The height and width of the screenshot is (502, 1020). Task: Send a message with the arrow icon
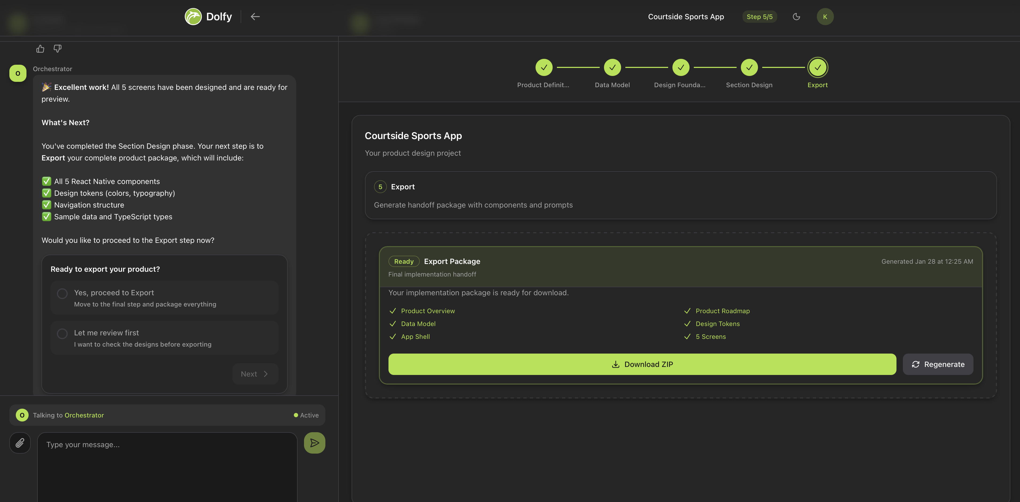[314, 443]
